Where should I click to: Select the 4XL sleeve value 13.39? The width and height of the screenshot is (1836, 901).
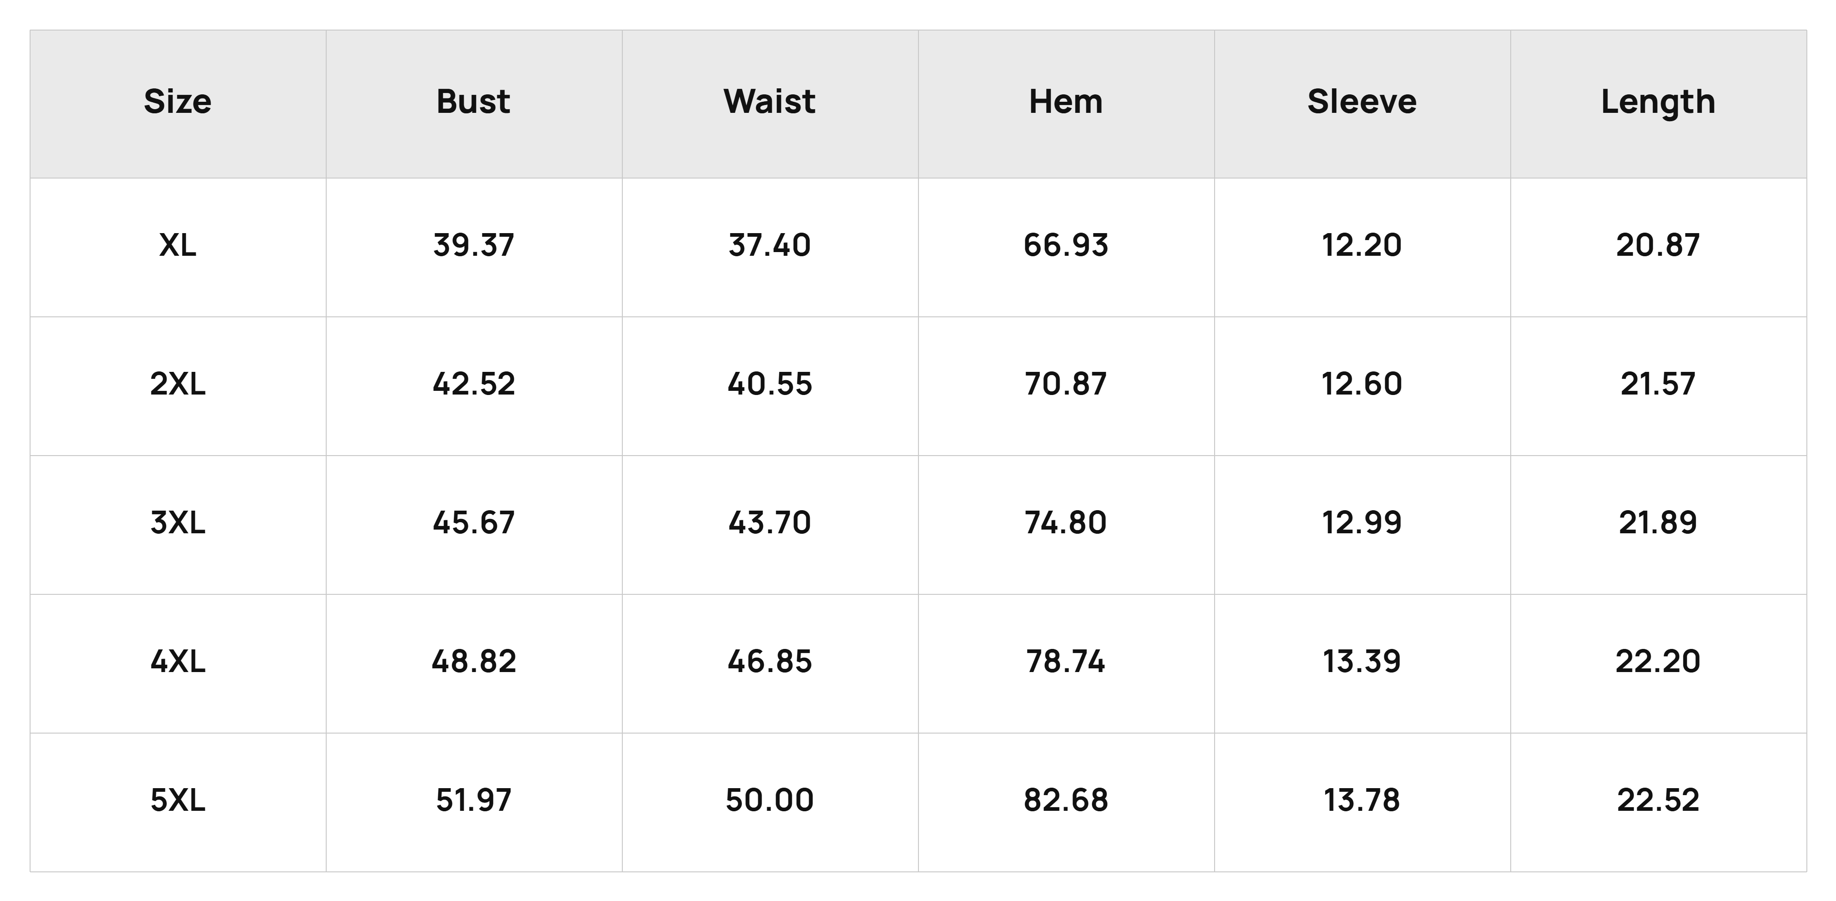pyautogui.click(x=1362, y=662)
